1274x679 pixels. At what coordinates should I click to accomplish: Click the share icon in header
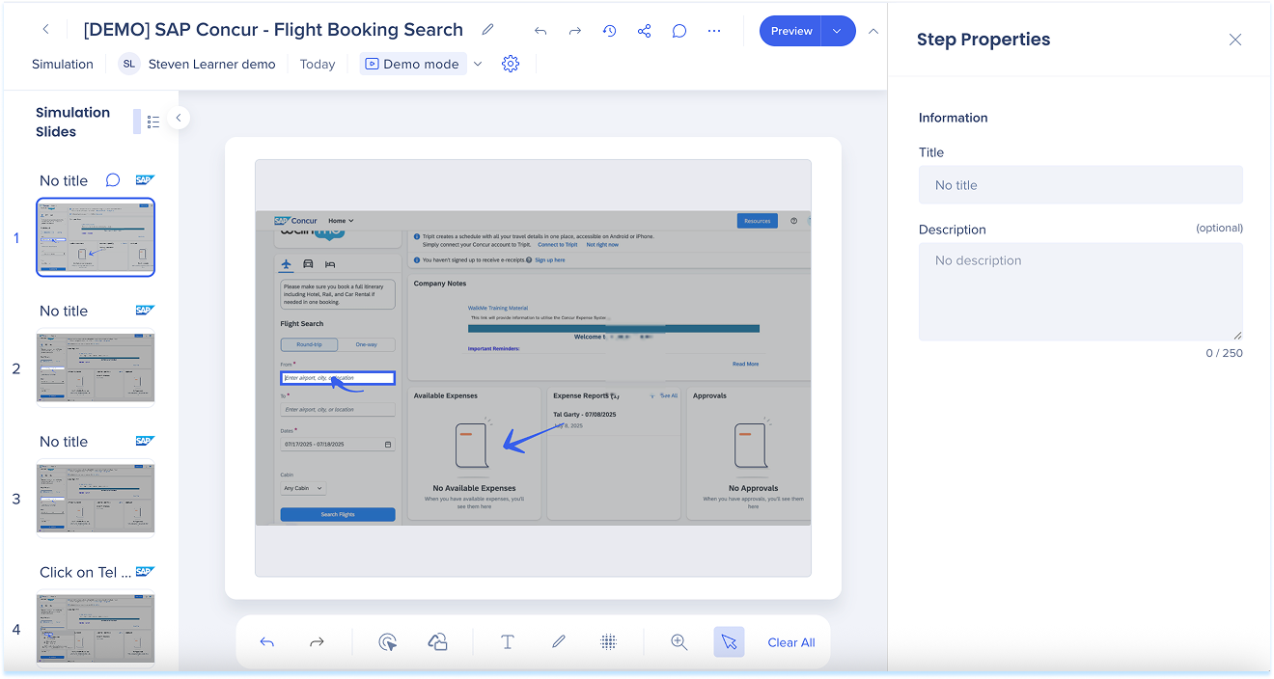click(644, 31)
